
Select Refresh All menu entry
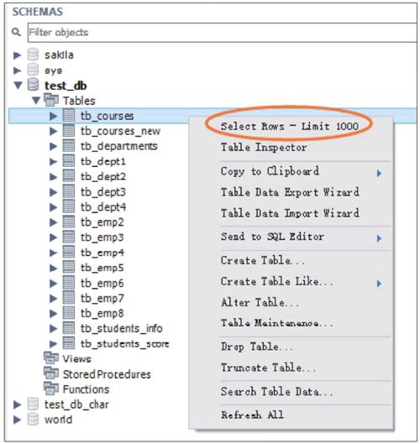(x=252, y=415)
